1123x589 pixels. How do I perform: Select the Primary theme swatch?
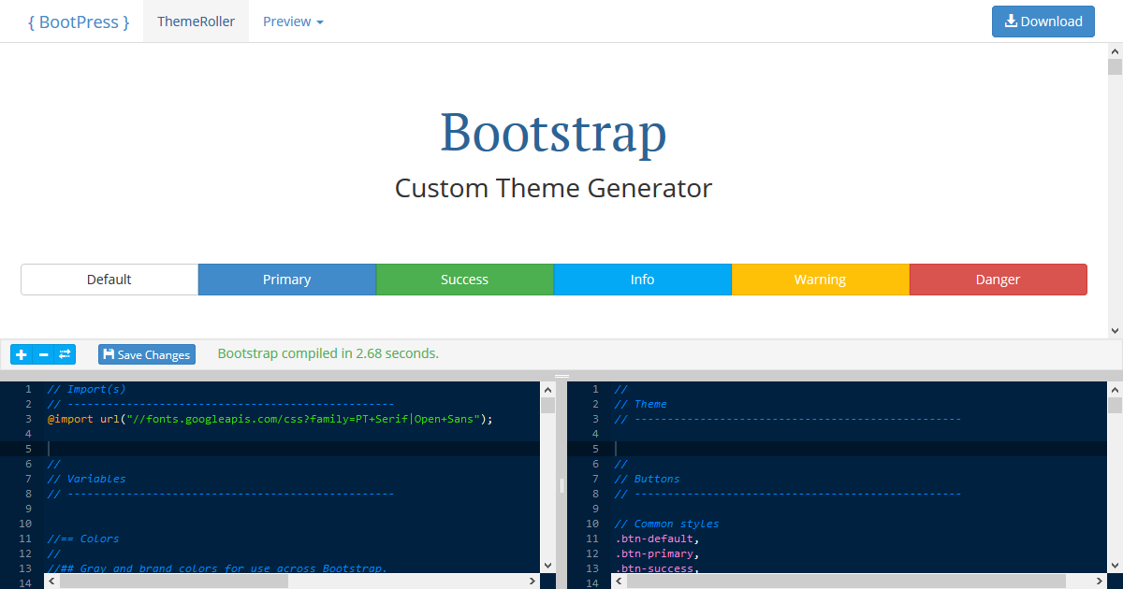click(x=286, y=279)
